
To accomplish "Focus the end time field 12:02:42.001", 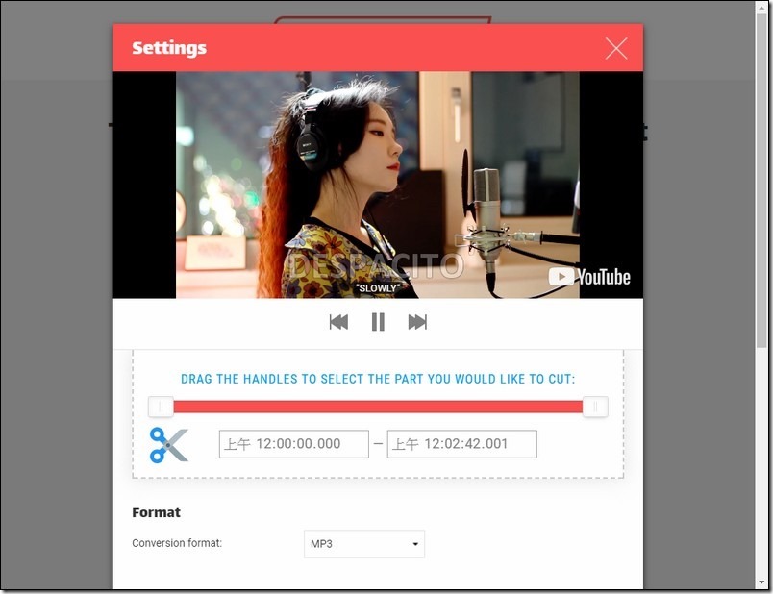I will (x=461, y=444).
